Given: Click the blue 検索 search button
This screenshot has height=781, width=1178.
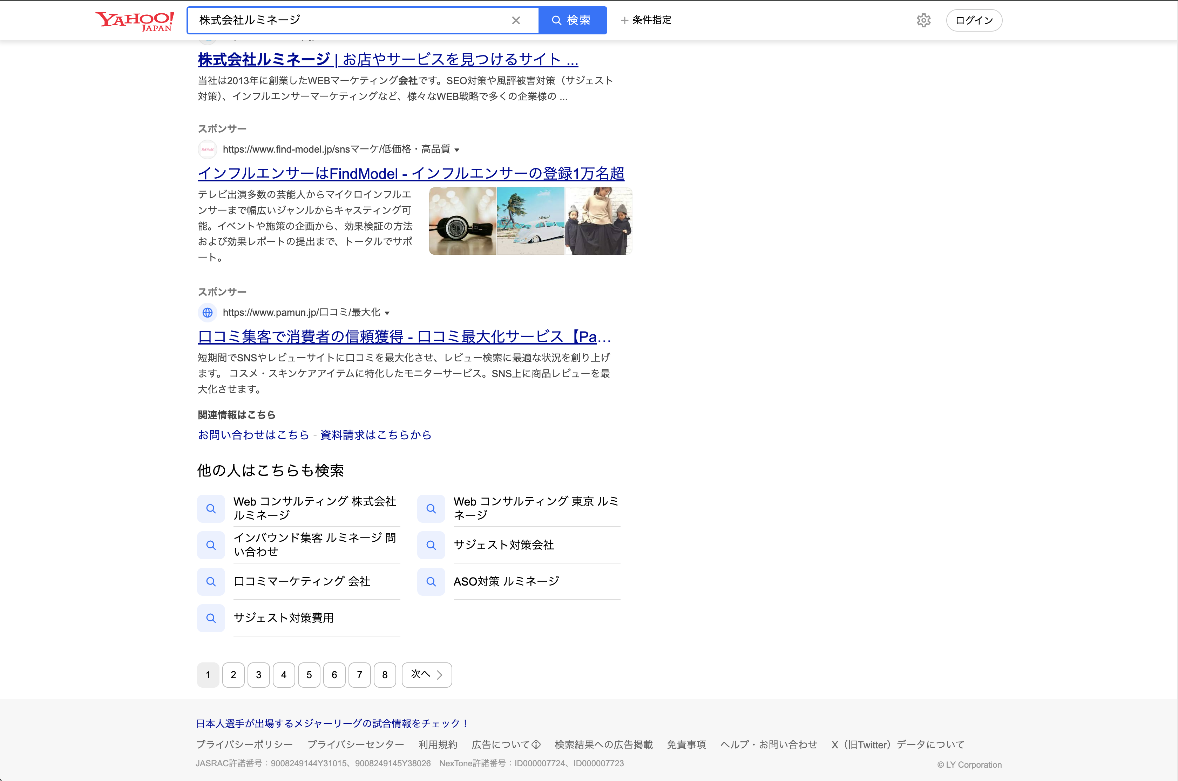Looking at the screenshot, I should point(572,20).
